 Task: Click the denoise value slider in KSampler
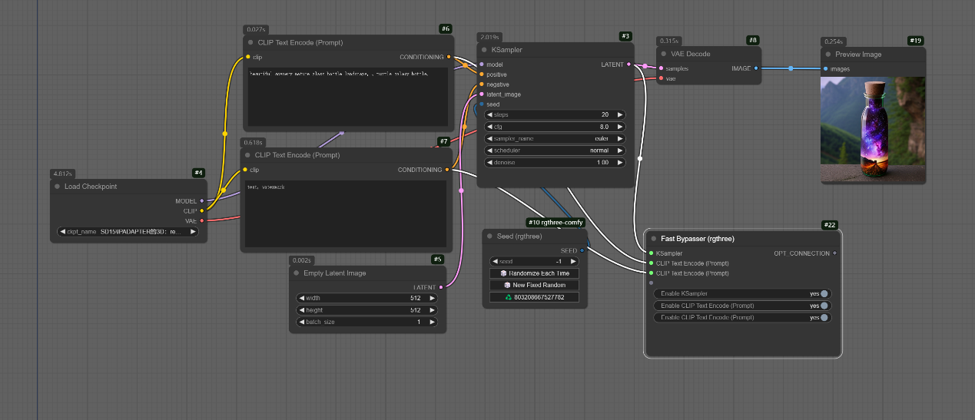click(x=555, y=163)
